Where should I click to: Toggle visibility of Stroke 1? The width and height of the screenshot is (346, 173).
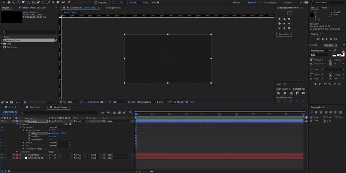tap(2, 143)
